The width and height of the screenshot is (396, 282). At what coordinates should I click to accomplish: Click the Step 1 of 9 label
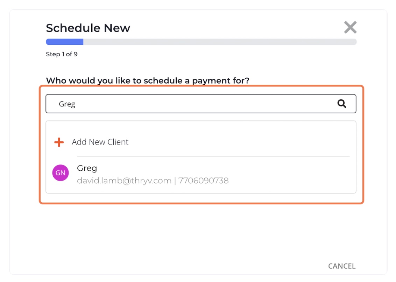pyautogui.click(x=62, y=54)
